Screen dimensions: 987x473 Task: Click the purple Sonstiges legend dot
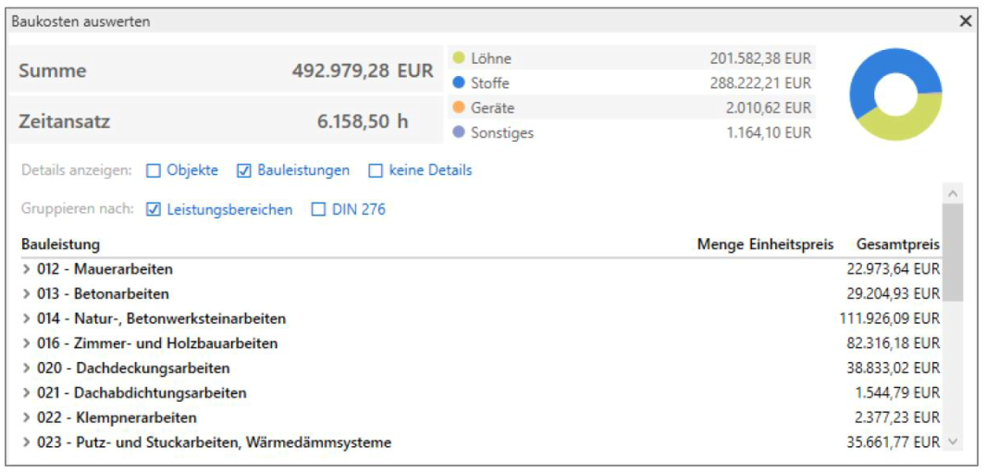[x=458, y=133]
